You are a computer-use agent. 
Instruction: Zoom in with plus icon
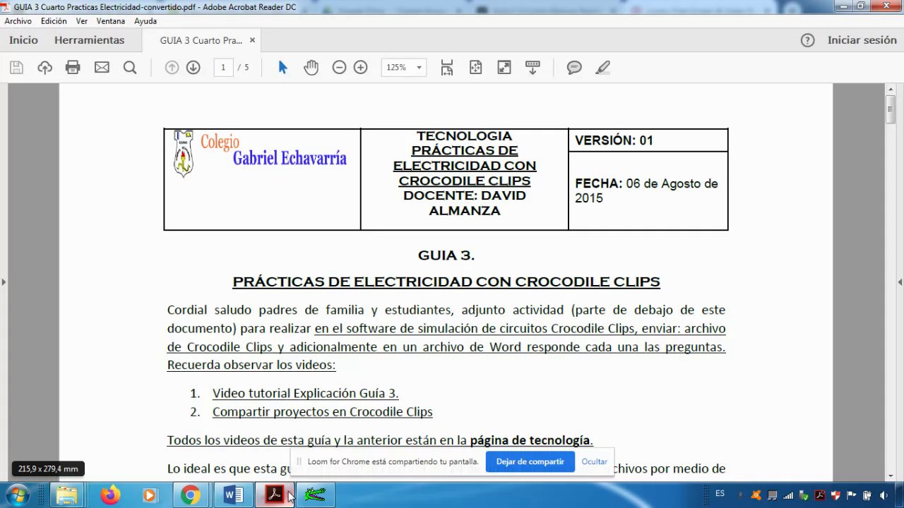point(360,68)
